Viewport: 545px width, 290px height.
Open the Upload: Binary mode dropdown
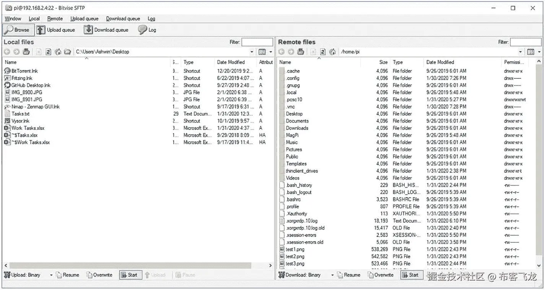pyautogui.click(x=51, y=275)
